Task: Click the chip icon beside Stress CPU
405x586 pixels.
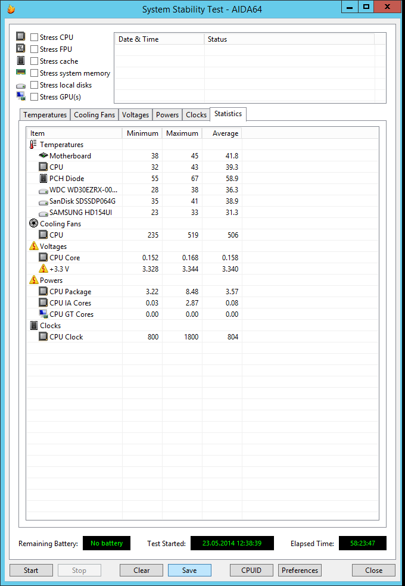Action: click(x=21, y=37)
